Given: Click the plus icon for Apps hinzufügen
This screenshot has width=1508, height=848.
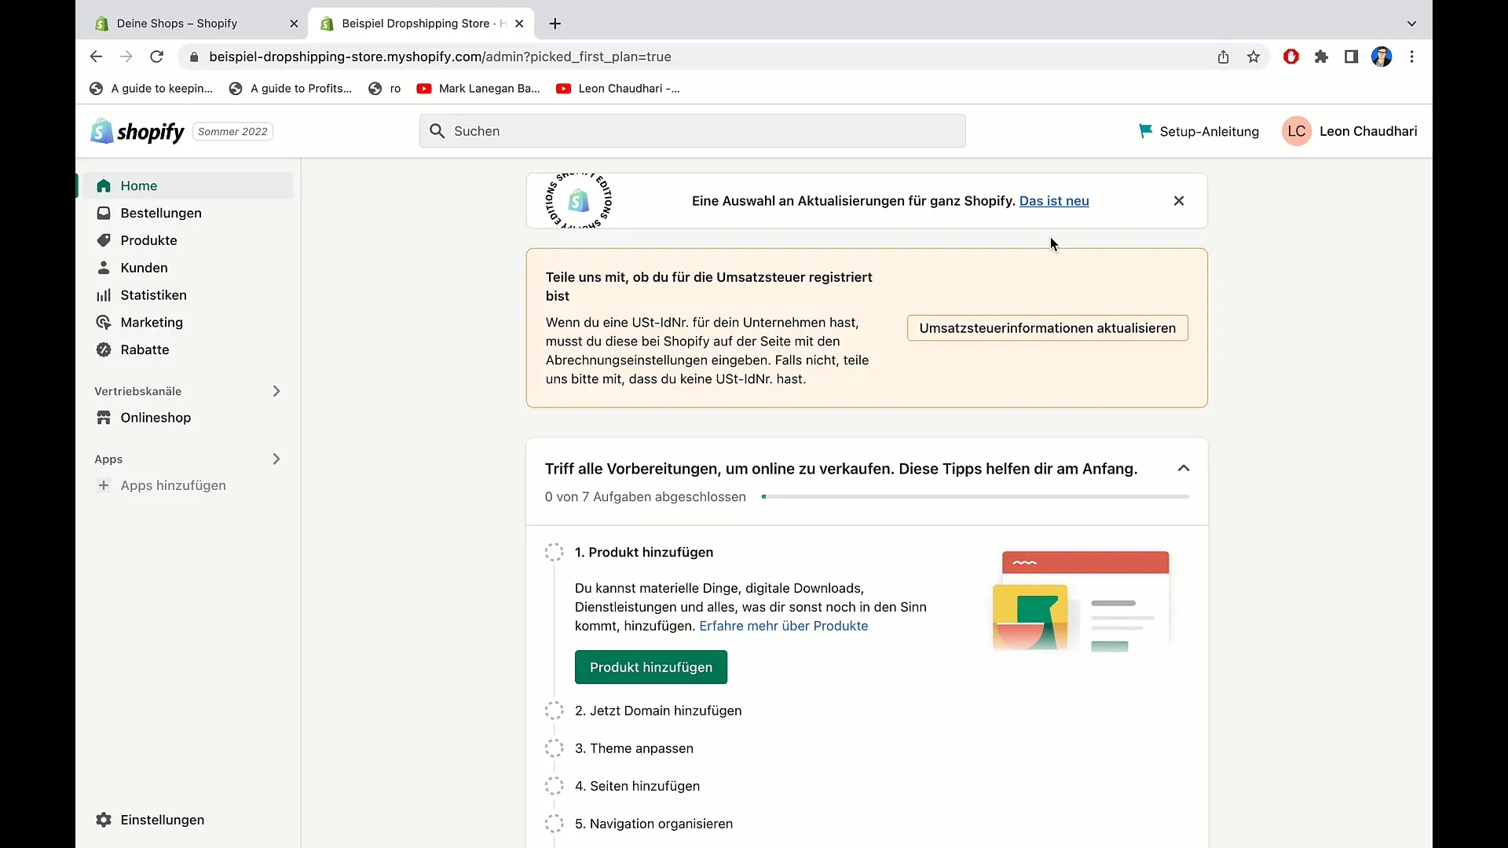Looking at the screenshot, I should tap(104, 485).
